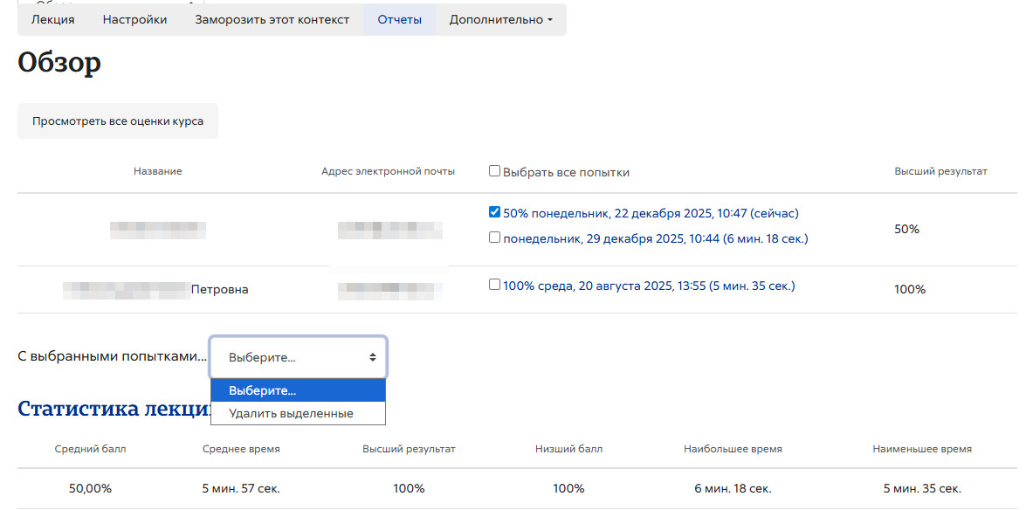Select the 20 августа 2025 attempt checkbox
The image size is (1026, 510).
tap(495, 285)
